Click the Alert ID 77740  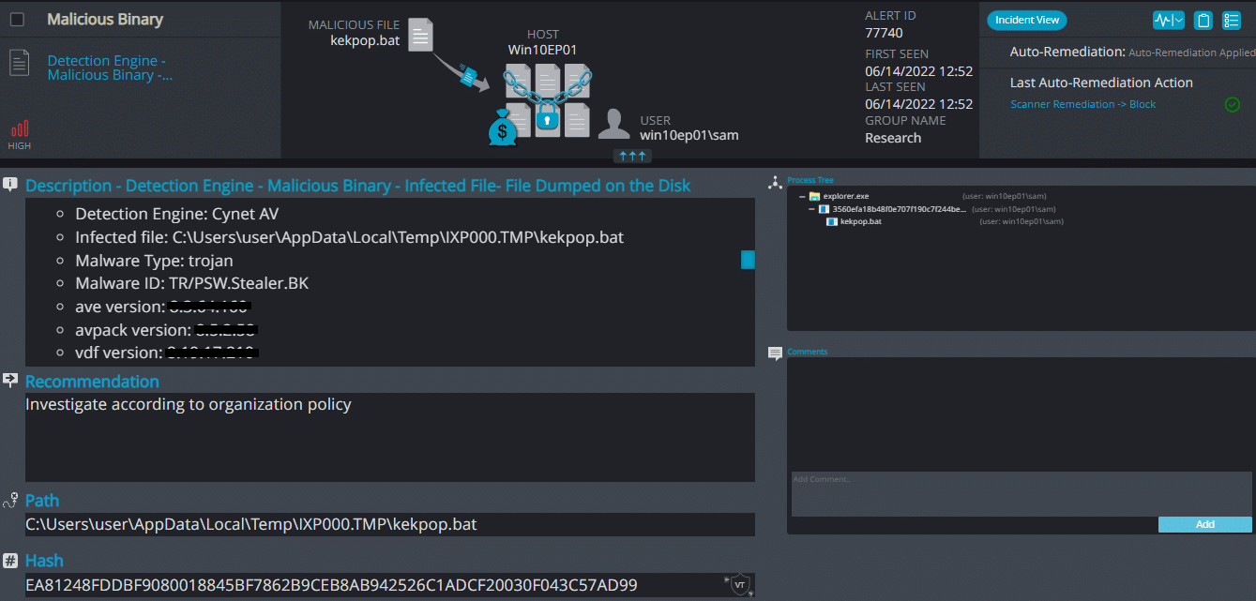(x=884, y=33)
